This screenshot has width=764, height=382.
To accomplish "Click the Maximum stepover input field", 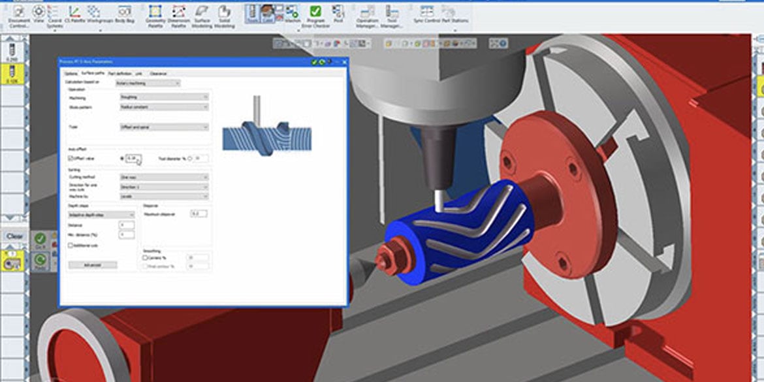I will point(199,214).
